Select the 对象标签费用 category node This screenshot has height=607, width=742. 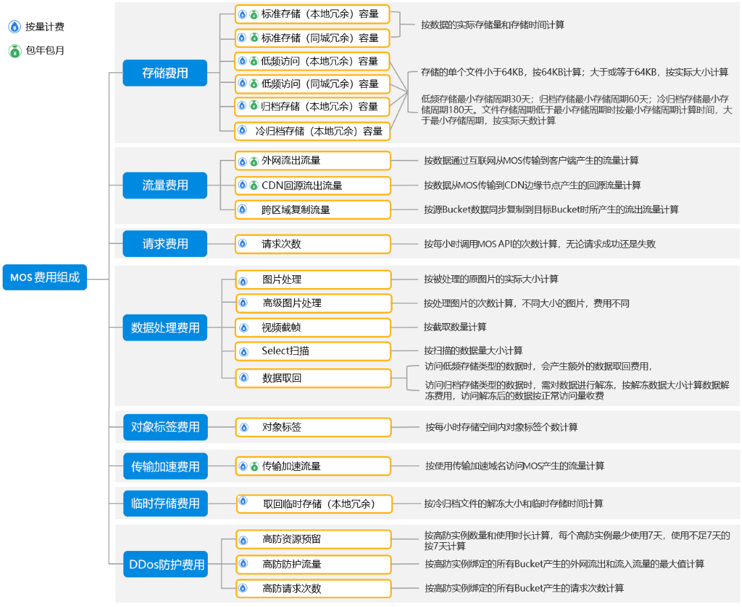[x=165, y=427]
